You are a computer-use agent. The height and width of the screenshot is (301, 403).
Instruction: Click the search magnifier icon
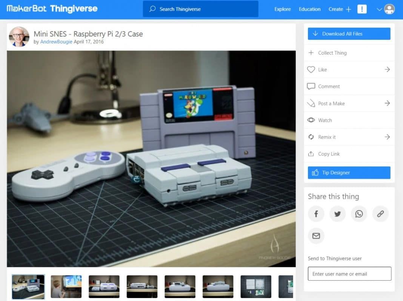coord(152,9)
